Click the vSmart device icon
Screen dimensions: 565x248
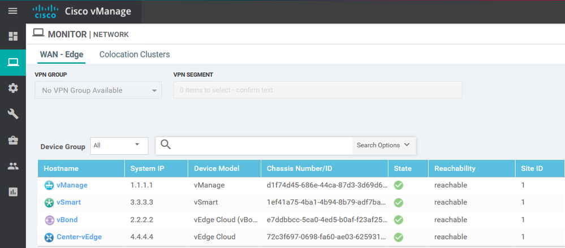[x=49, y=203]
